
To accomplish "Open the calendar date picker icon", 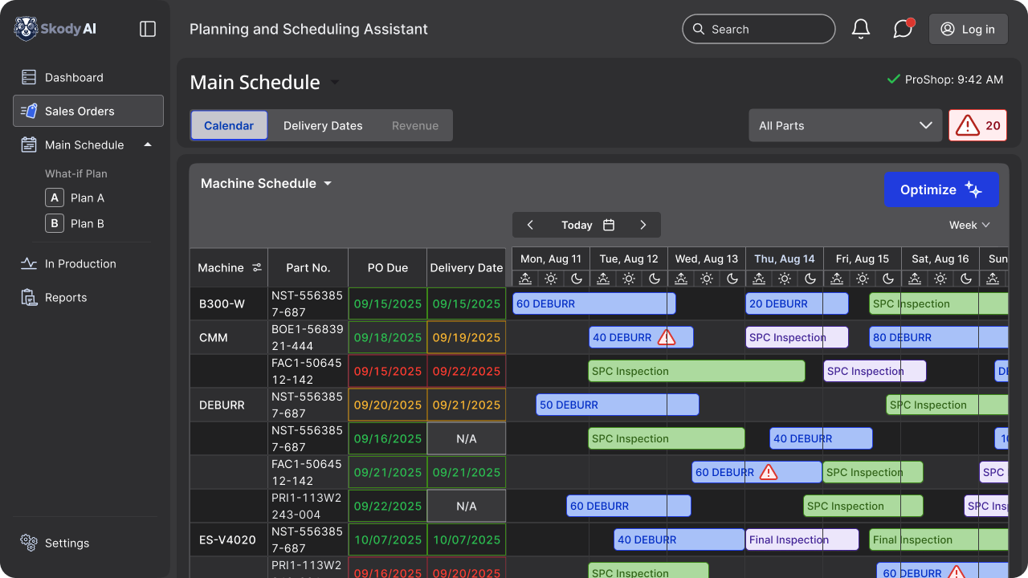I will [x=609, y=226].
